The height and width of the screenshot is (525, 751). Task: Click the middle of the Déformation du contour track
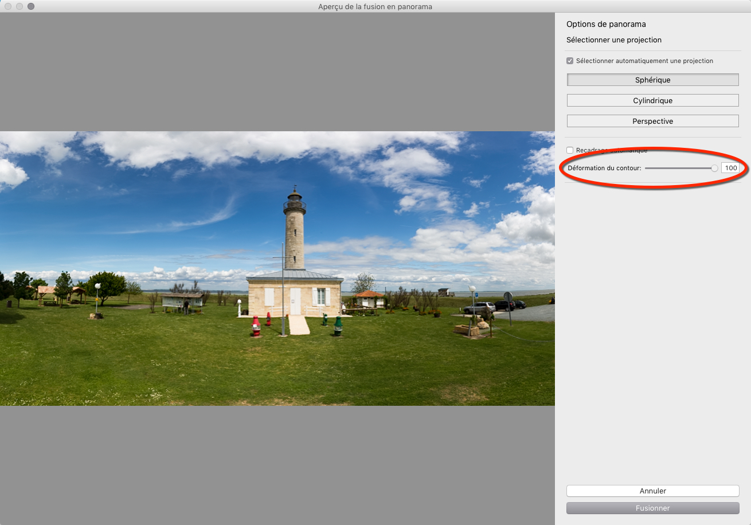[x=679, y=168]
